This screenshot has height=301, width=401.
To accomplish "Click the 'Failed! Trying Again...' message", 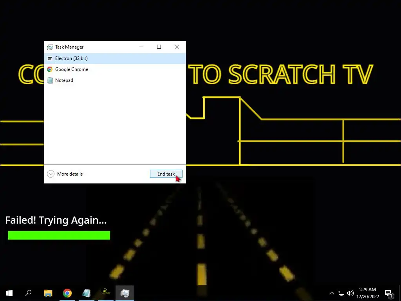I will [x=56, y=220].
